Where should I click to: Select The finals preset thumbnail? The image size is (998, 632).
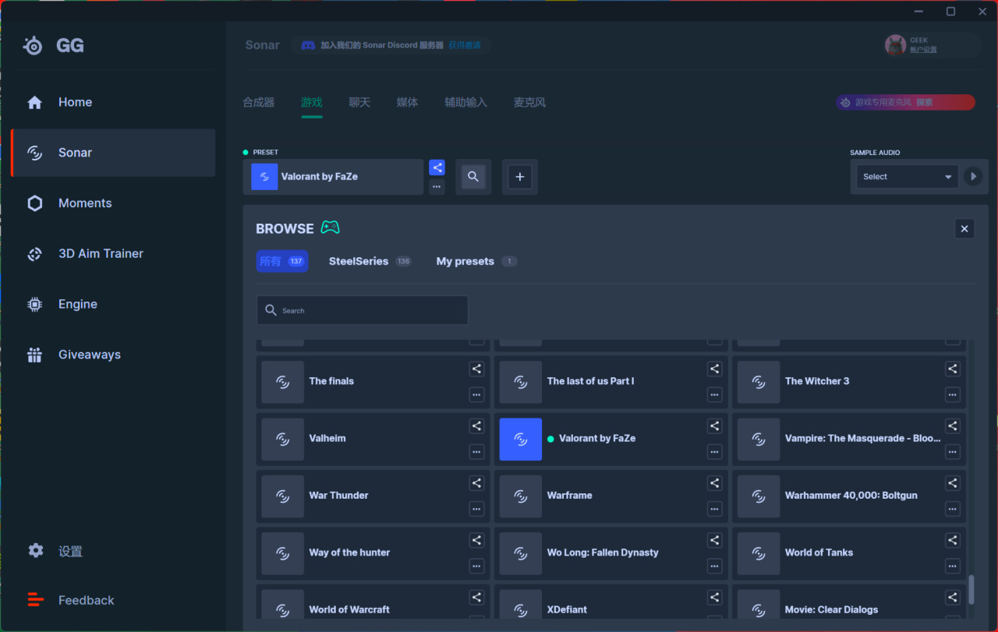pos(283,382)
